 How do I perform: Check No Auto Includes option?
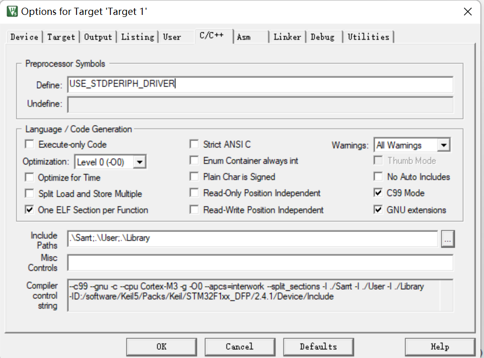(378, 177)
